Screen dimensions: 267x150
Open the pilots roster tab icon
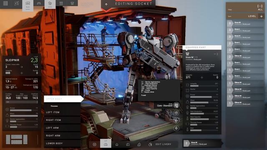pyautogui.click(x=39, y=3)
